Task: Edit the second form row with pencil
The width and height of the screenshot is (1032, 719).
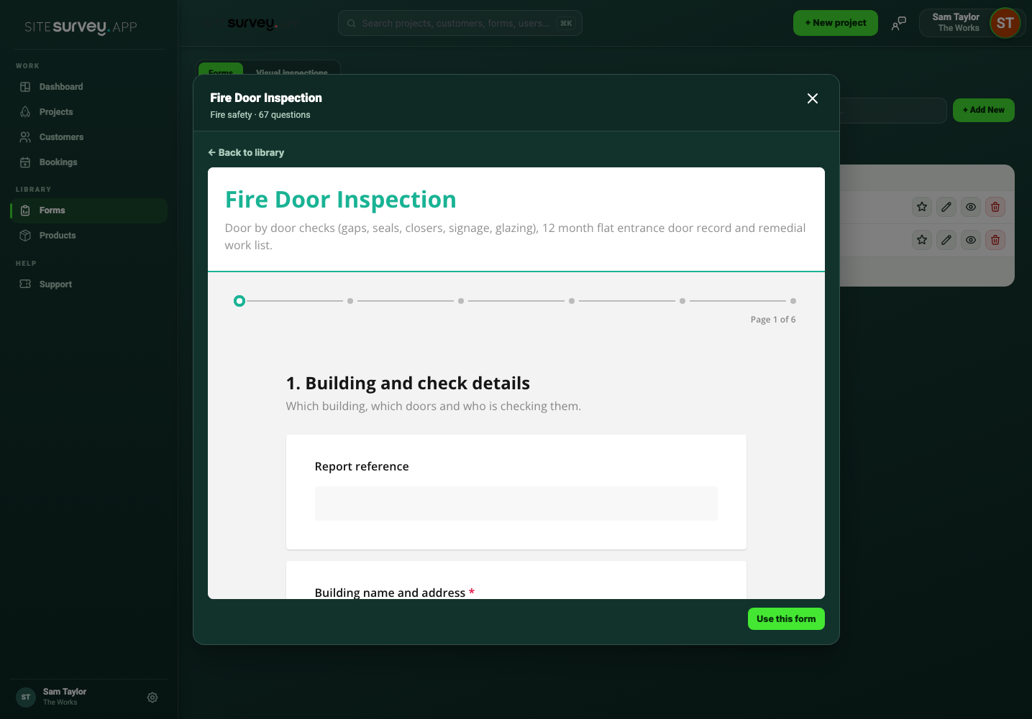Action: [x=946, y=240]
